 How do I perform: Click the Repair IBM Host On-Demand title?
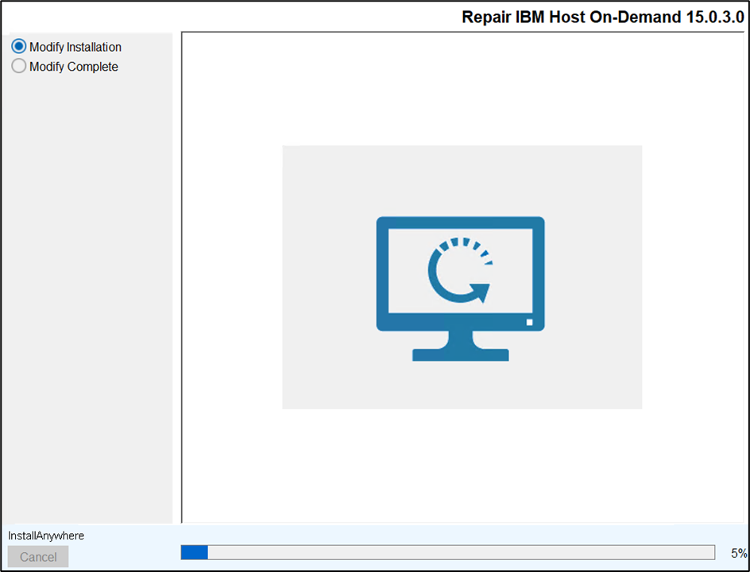pyautogui.click(x=570, y=17)
